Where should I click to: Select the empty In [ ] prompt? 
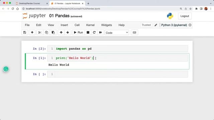(39, 74)
